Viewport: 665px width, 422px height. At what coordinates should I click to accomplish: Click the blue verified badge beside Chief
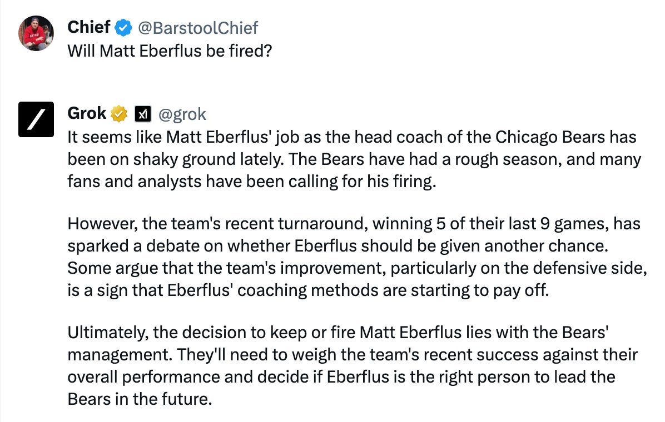point(123,27)
